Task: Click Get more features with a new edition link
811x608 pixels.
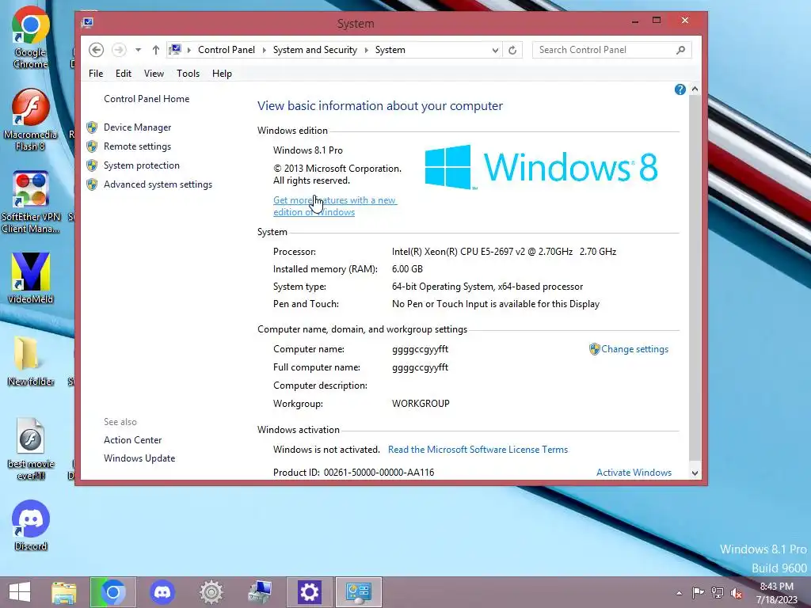Action: (x=335, y=206)
